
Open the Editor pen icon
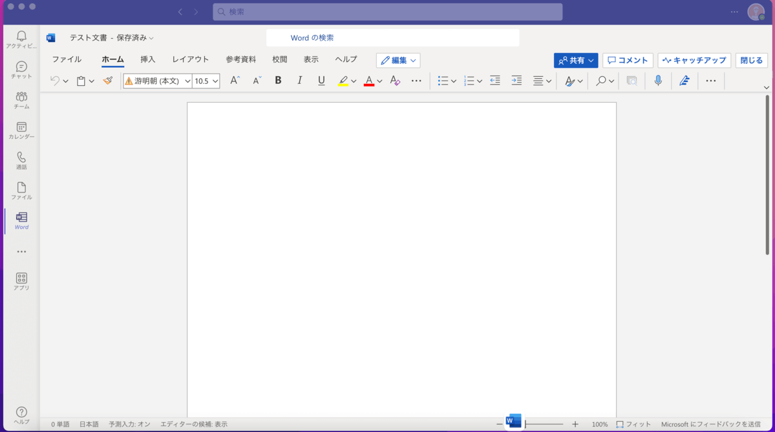tap(685, 81)
